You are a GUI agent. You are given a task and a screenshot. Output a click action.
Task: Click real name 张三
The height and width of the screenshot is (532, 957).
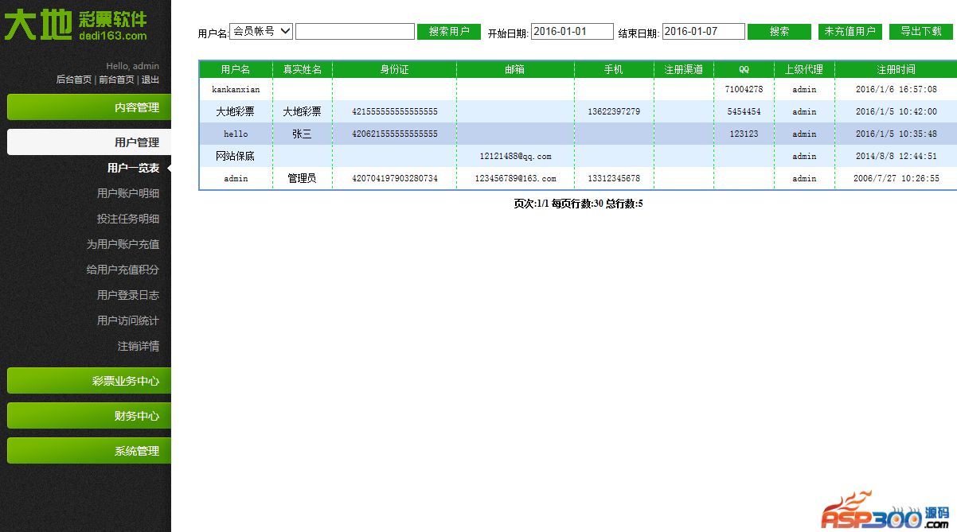(x=303, y=134)
